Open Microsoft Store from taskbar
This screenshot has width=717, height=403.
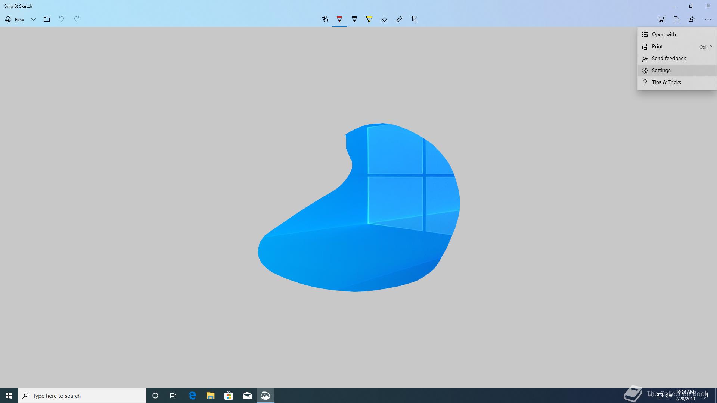tap(229, 396)
